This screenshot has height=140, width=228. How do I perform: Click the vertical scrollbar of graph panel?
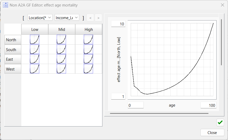coord(221,42)
